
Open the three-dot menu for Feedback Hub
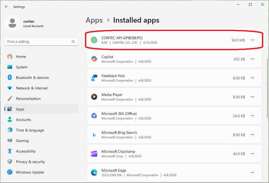[252, 78]
